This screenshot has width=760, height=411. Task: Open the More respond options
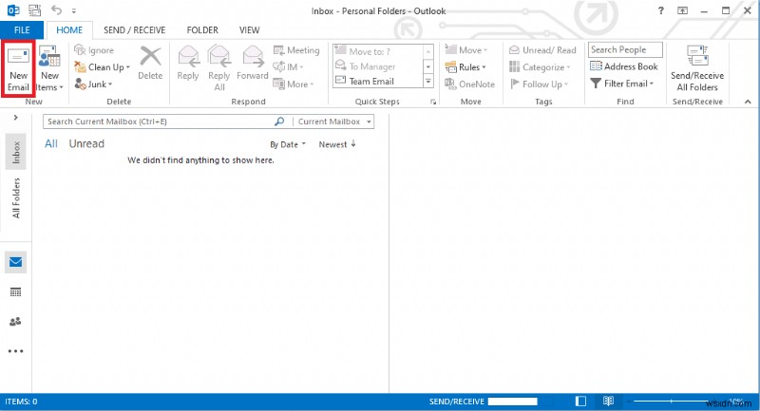click(294, 84)
